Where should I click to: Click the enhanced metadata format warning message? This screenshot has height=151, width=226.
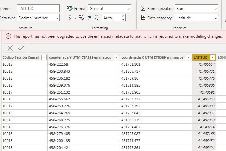[x=118, y=36]
